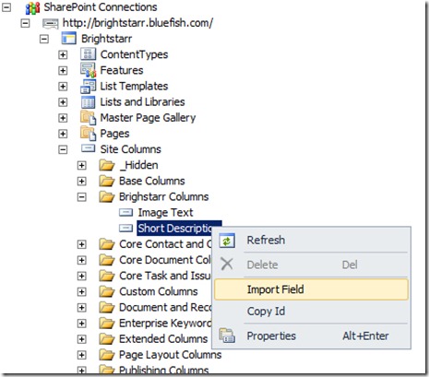Viewport: 429px width, 377px height.
Task: Click the Lists and Libraries icon
Action: [88, 102]
